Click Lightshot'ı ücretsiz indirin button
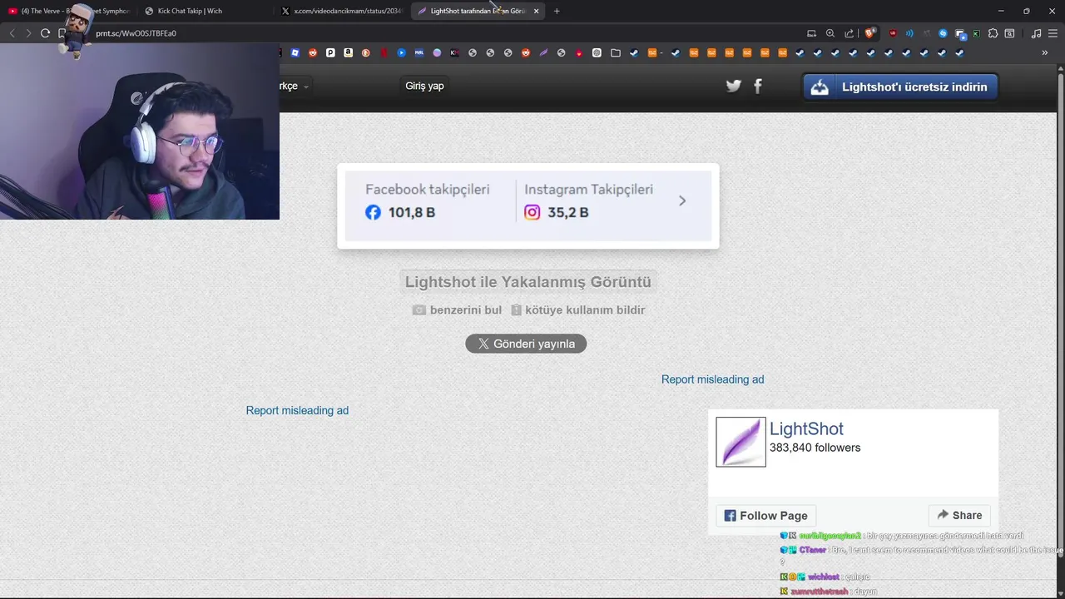 coord(899,87)
